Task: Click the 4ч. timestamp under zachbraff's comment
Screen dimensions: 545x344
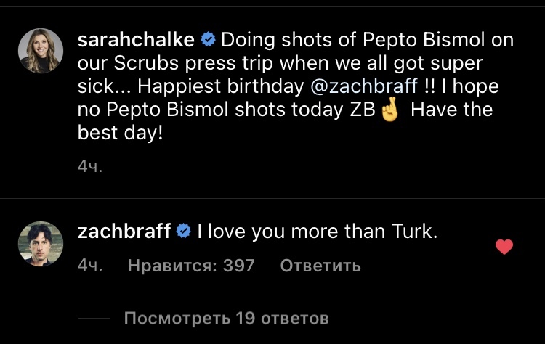Action: (90, 266)
